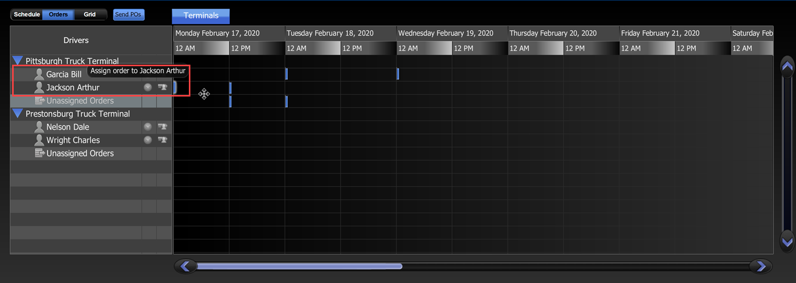Switch to Orders view
This screenshot has height=283, width=796.
tap(58, 15)
